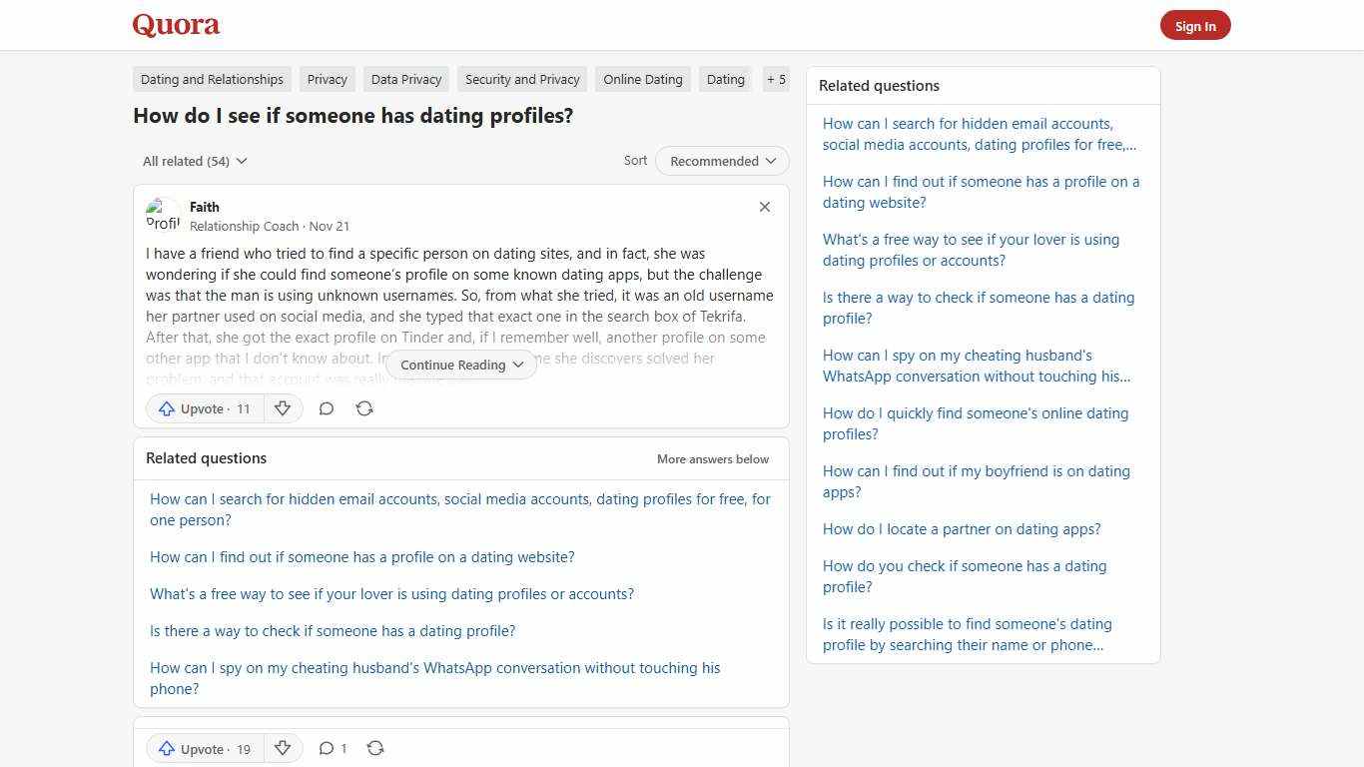Dismiss Faith's answer with the X
Viewport: 1364px width, 767px height.
764,207
